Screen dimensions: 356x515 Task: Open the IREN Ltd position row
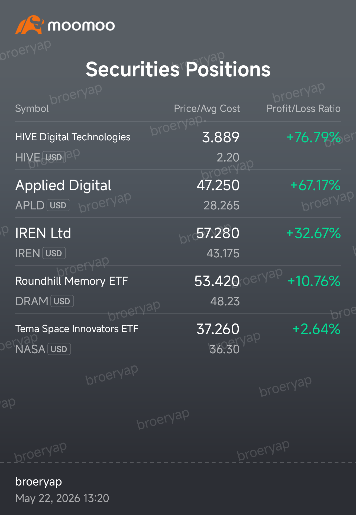click(178, 242)
